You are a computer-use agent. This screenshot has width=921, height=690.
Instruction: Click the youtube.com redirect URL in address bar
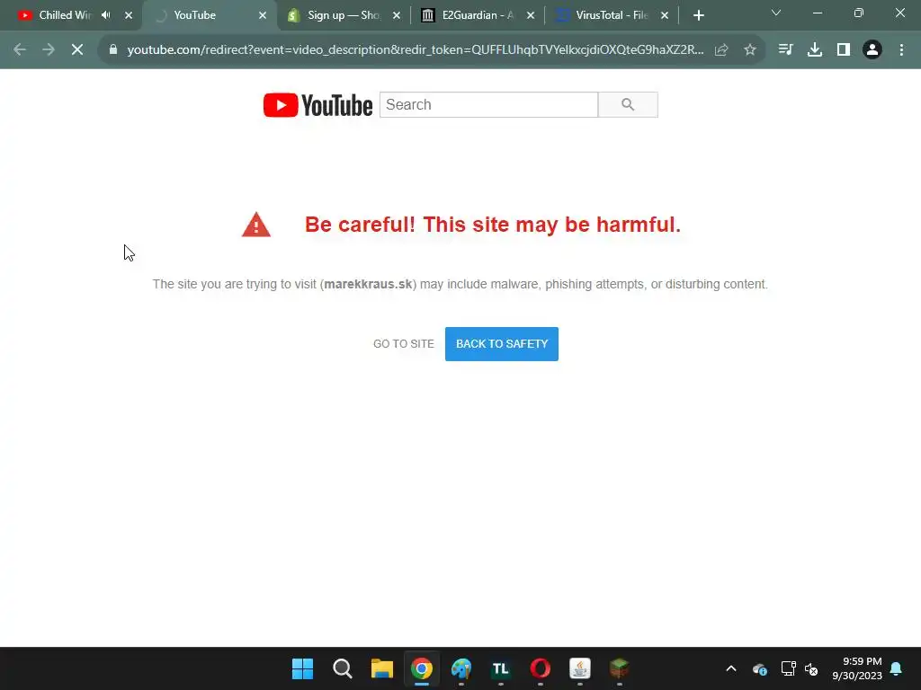click(416, 50)
